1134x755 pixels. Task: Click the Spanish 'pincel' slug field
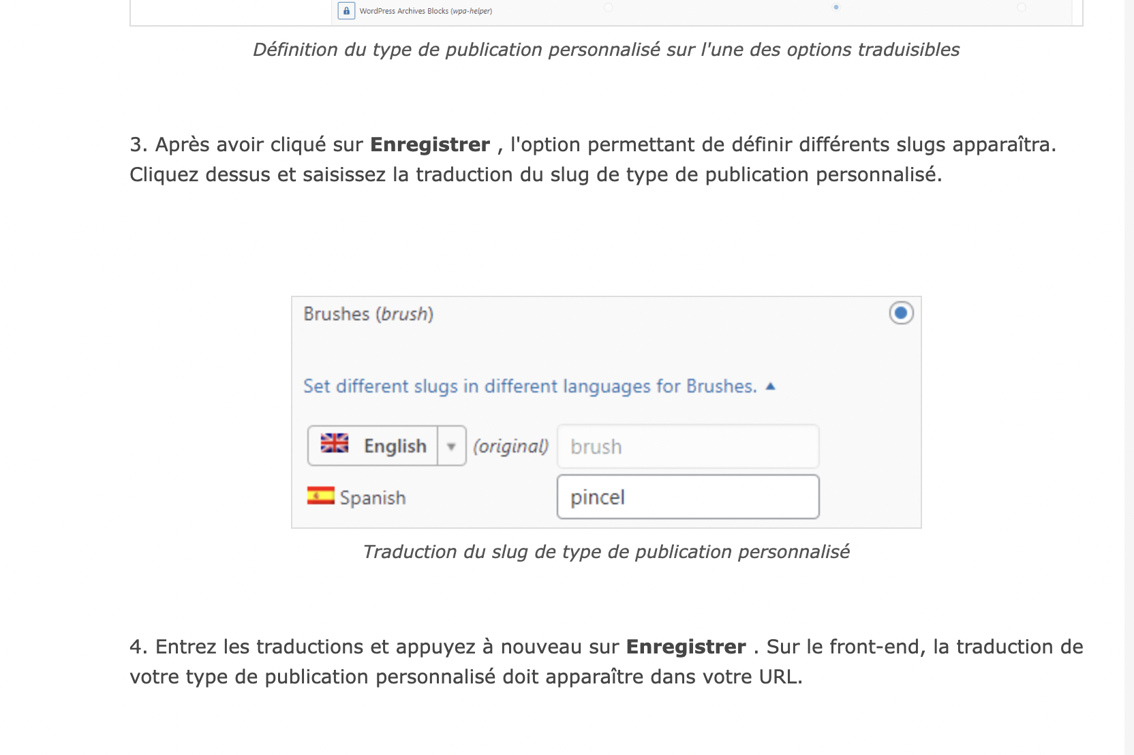(x=688, y=497)
